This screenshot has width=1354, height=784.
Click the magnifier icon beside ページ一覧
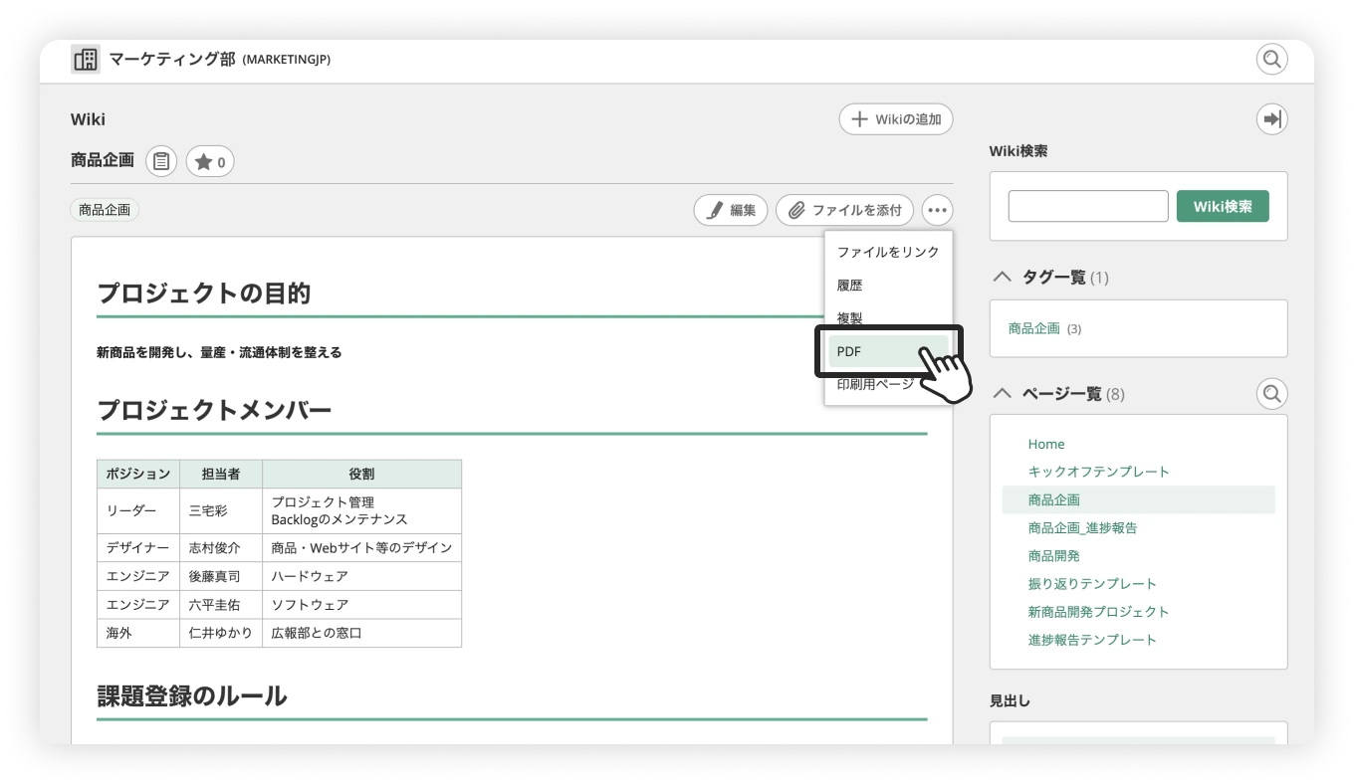[1271, 393]
